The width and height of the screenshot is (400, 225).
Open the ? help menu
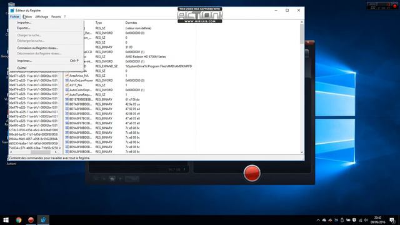tap(65, 17)
